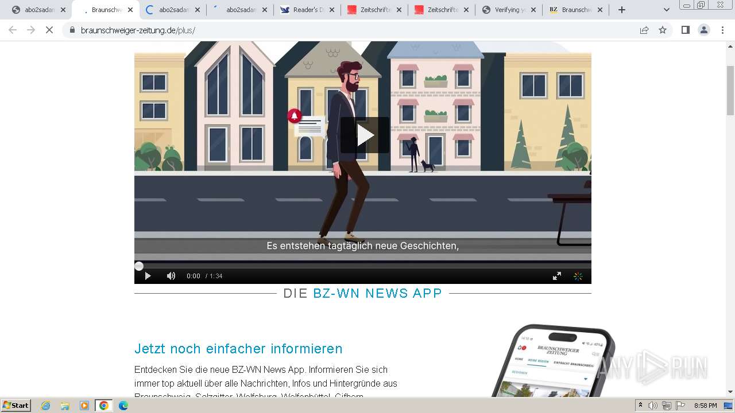Viewport: 735px width, 413px height.
Task: Open a new browser tab
Action: pos(622,10)
